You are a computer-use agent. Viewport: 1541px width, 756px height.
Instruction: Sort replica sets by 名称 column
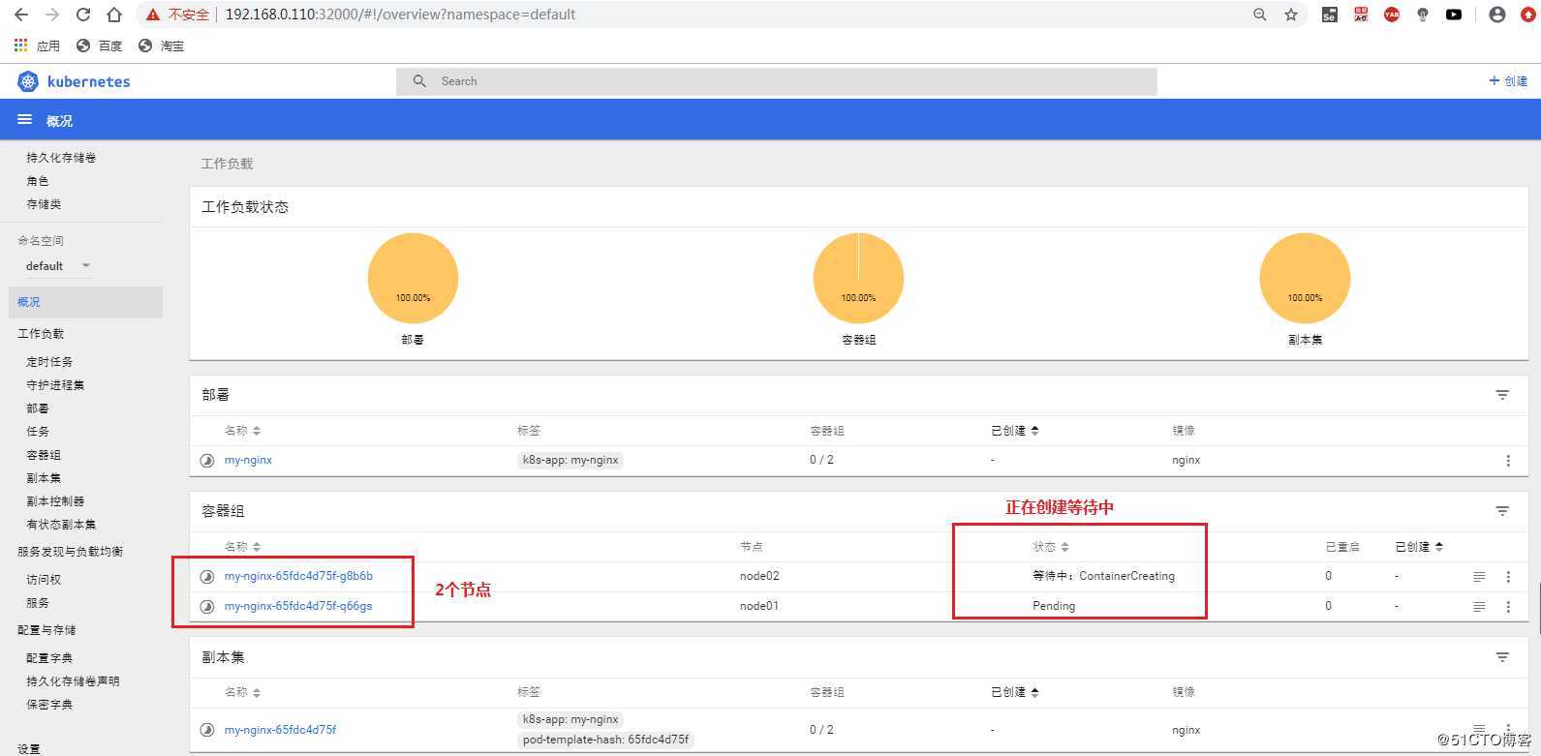click(242, 692)
